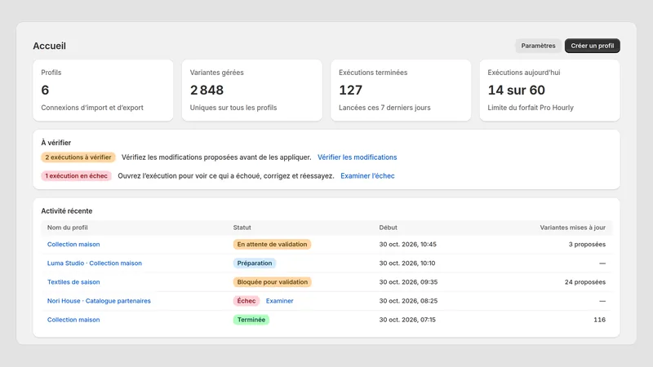Click the '1 exécution en échec' badge
The width and height of the screenshot is (653, 367).
pos(76,176)
